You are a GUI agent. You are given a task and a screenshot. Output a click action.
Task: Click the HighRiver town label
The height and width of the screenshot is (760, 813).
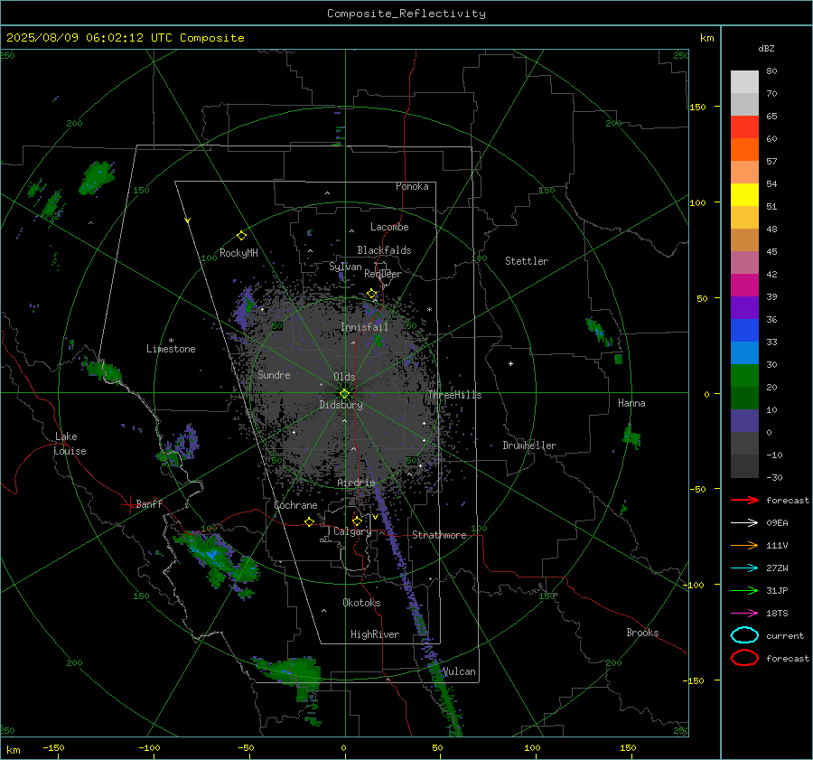click(x=375, y=634)
